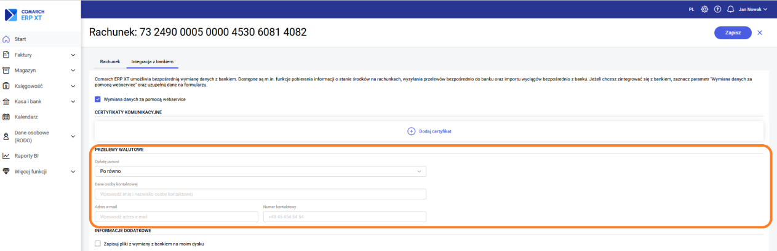This screenshot has width=777, height=251.
Task: Close the account form with X
Action: coord(760,33)
